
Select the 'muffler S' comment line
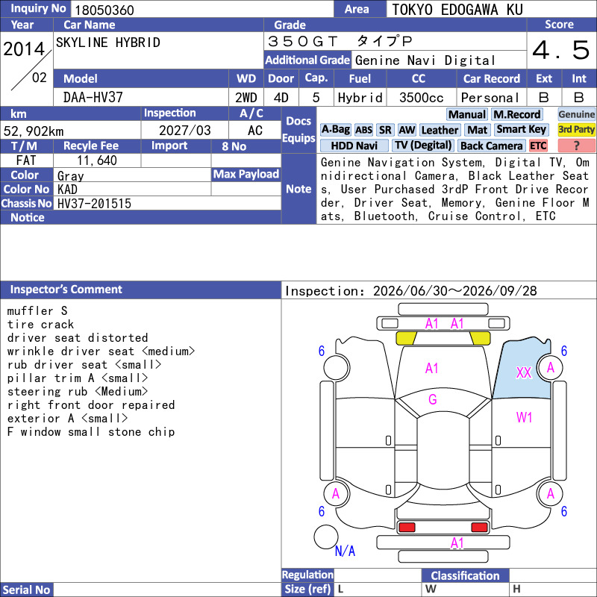pos(37,310)
